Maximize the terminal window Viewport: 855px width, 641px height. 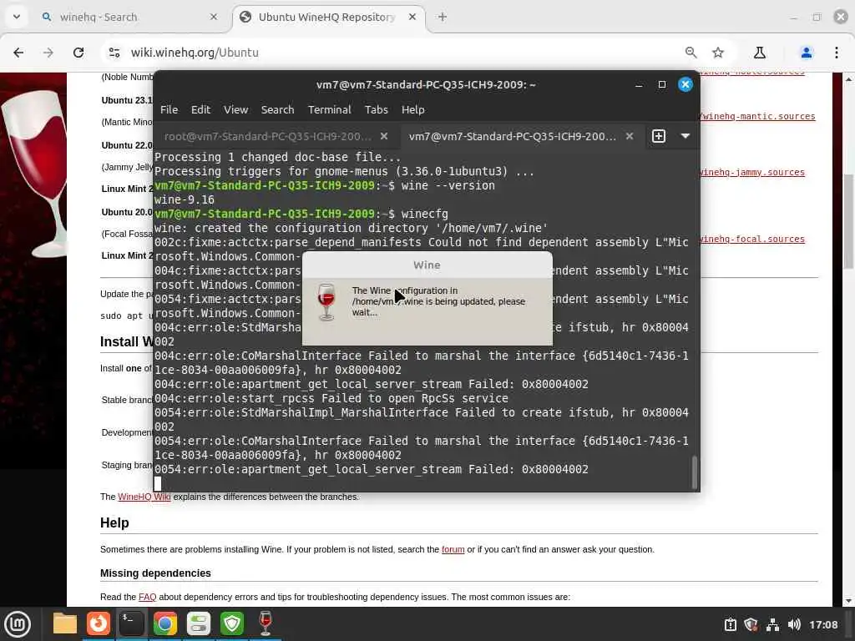pyautogui.click(x=662, y=84)
